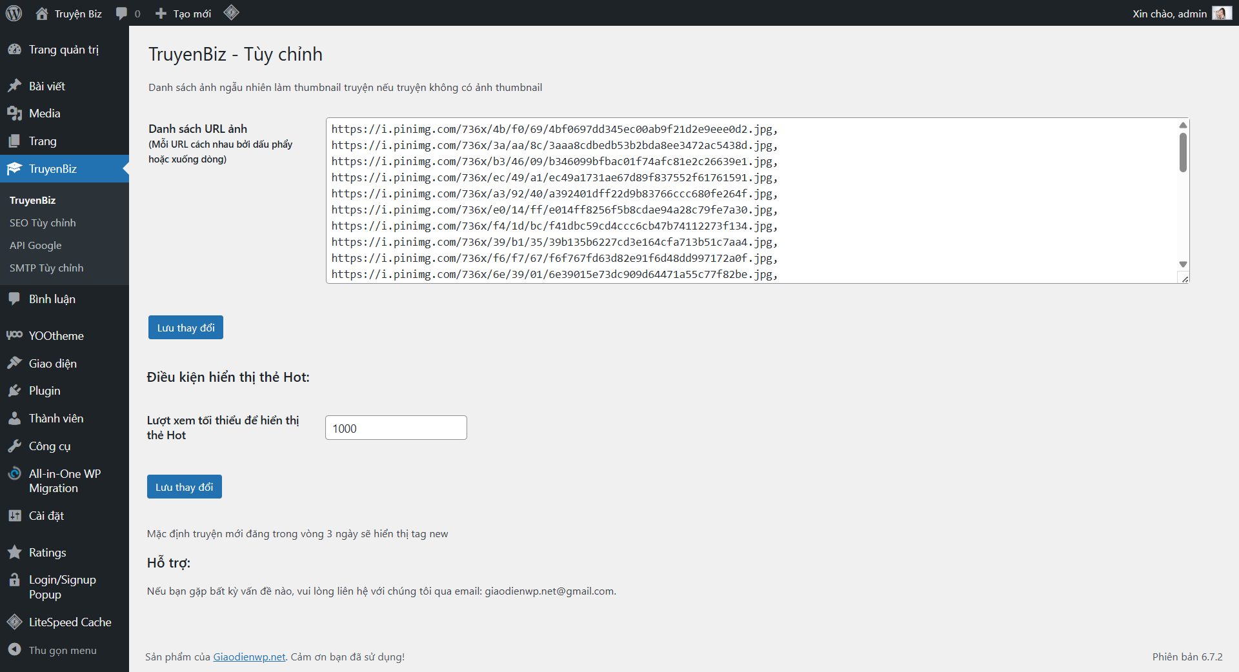
Task: Click the Bài viết pushpin icon
Action: [14, 86]
